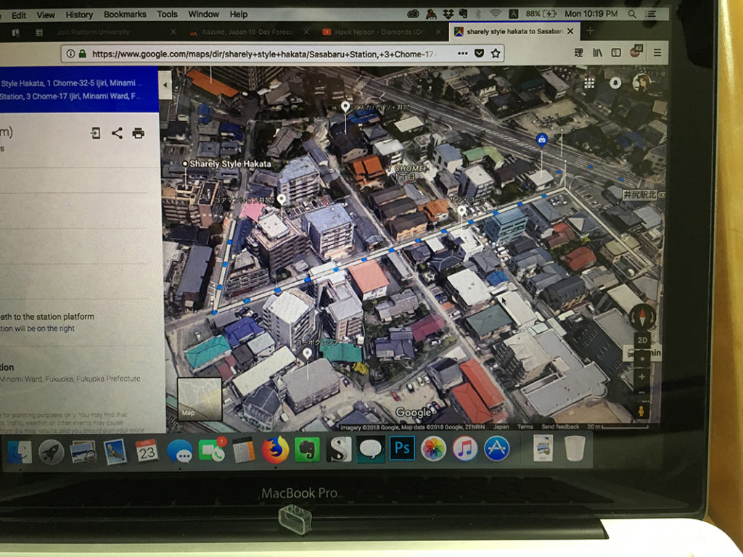
Task: Open Google notifications bell
Action: [615, 83]
